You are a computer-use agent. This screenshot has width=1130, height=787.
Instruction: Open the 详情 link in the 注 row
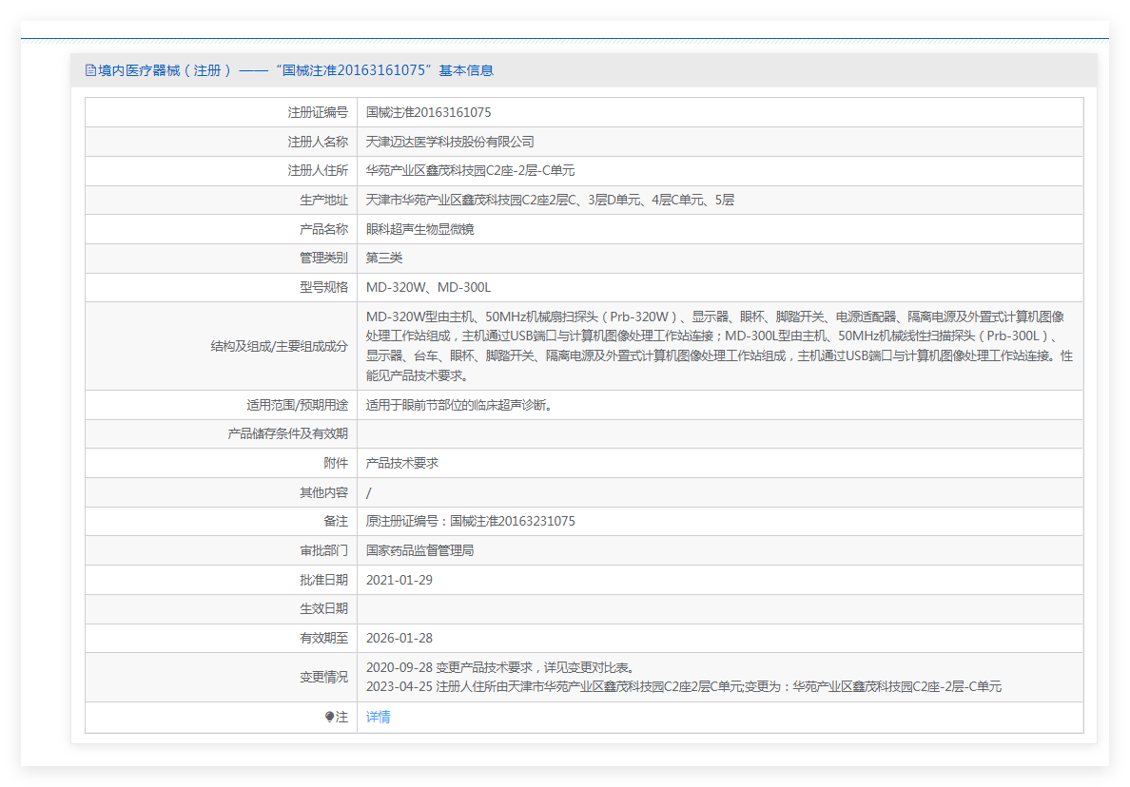click(378, 718)
